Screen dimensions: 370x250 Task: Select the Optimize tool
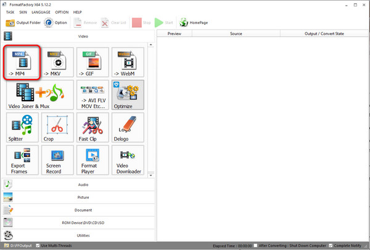(x=128, y=95)
